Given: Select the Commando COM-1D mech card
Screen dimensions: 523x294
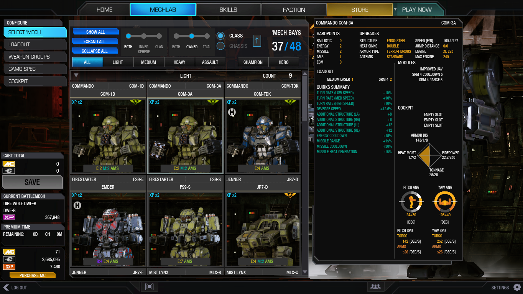Looking at the screenshot, I should pos(108,128).
